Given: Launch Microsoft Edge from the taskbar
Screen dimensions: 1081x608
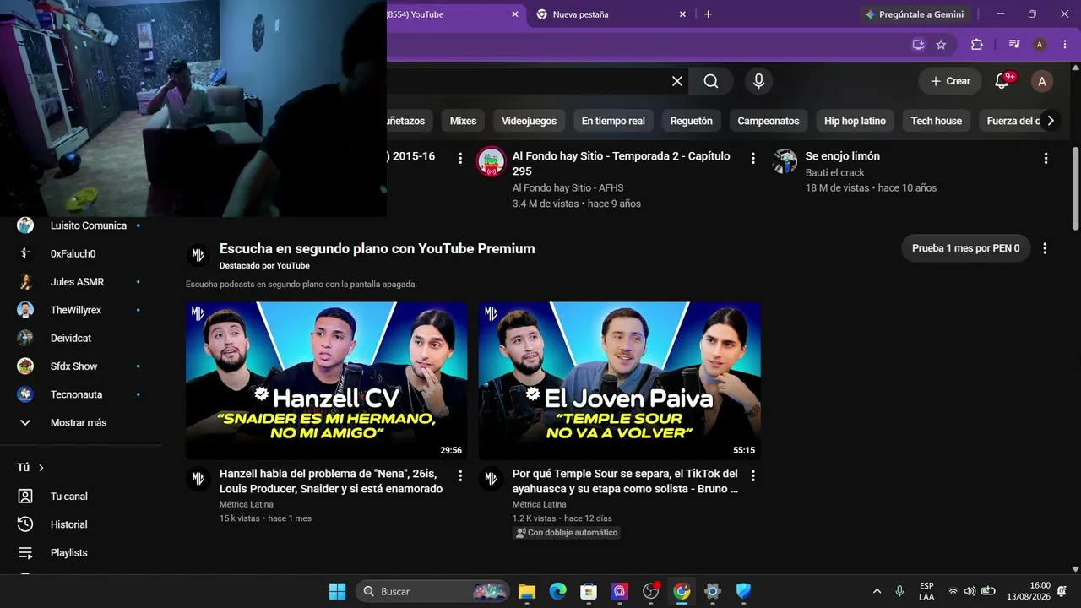Looking at the screenshot, I should pos(558,591).
